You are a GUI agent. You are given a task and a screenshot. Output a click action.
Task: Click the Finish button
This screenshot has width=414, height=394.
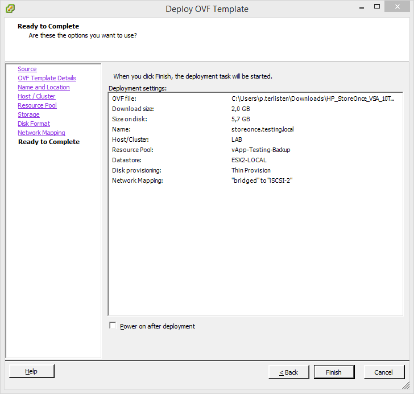[x=334, y=372]
